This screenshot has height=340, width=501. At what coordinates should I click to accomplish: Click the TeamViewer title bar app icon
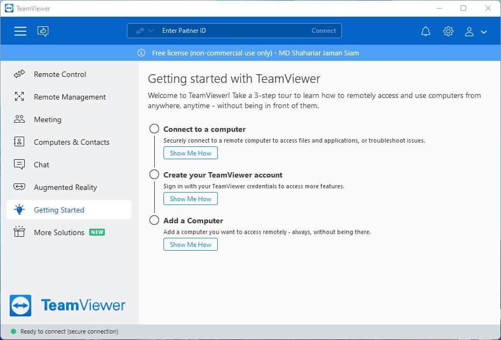point(9,8)
